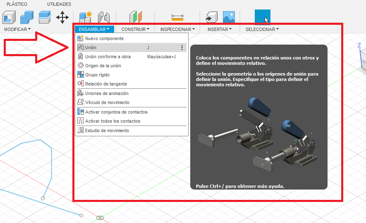Click the Activar todos los contactos icon
The image size is (366, 223).
[80, 121]
